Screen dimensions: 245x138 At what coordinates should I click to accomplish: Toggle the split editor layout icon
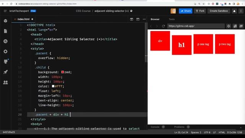coord(132,19)
